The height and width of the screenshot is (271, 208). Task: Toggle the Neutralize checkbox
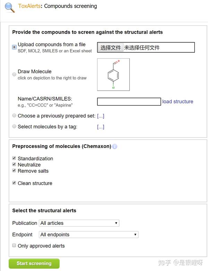(14, 164)
